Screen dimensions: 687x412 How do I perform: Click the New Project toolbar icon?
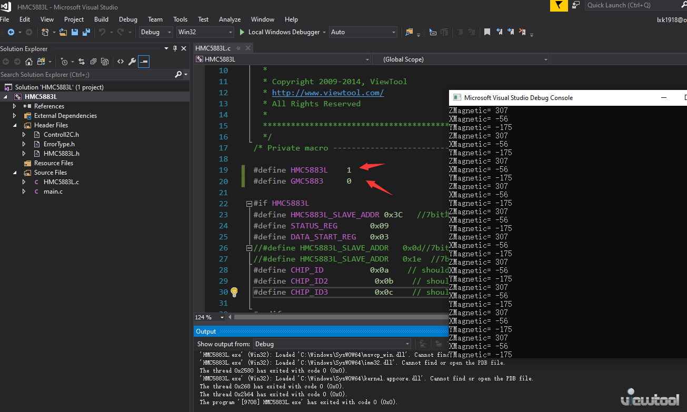pyautogui.click(x=45, y=32)
